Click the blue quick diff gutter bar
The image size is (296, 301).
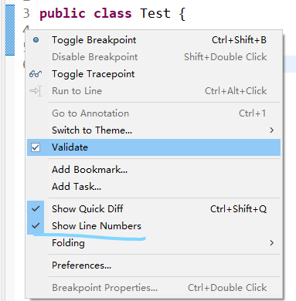10,30
